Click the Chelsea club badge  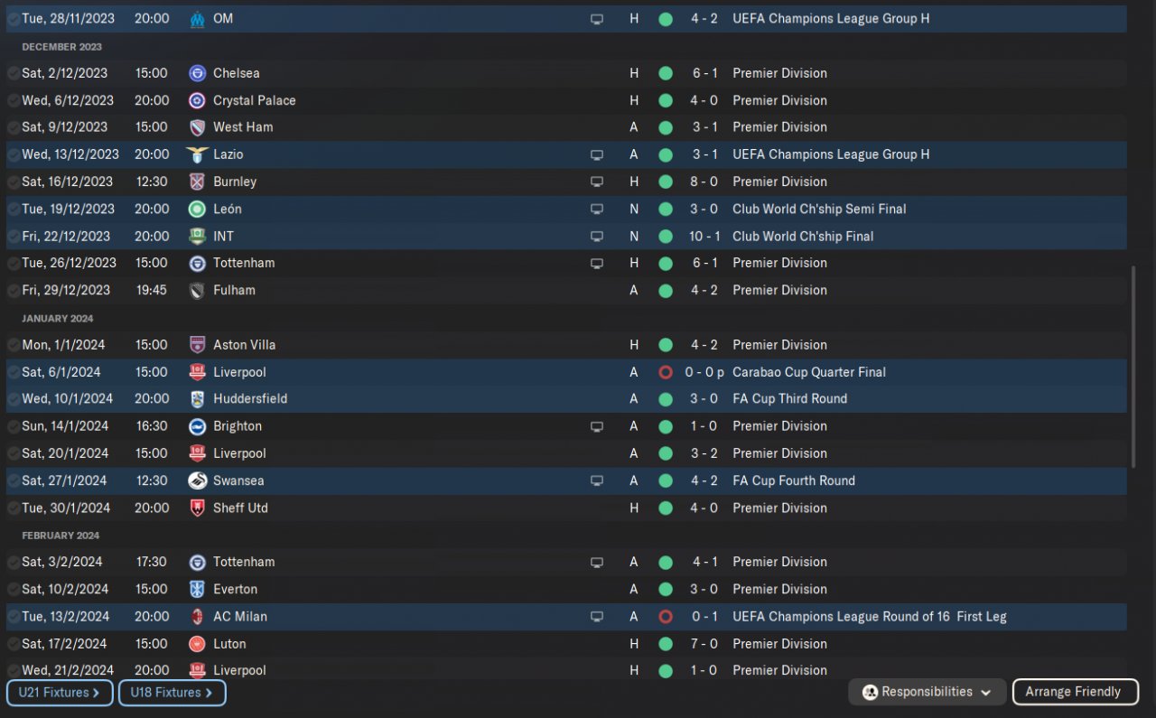(x=197, y=73)
